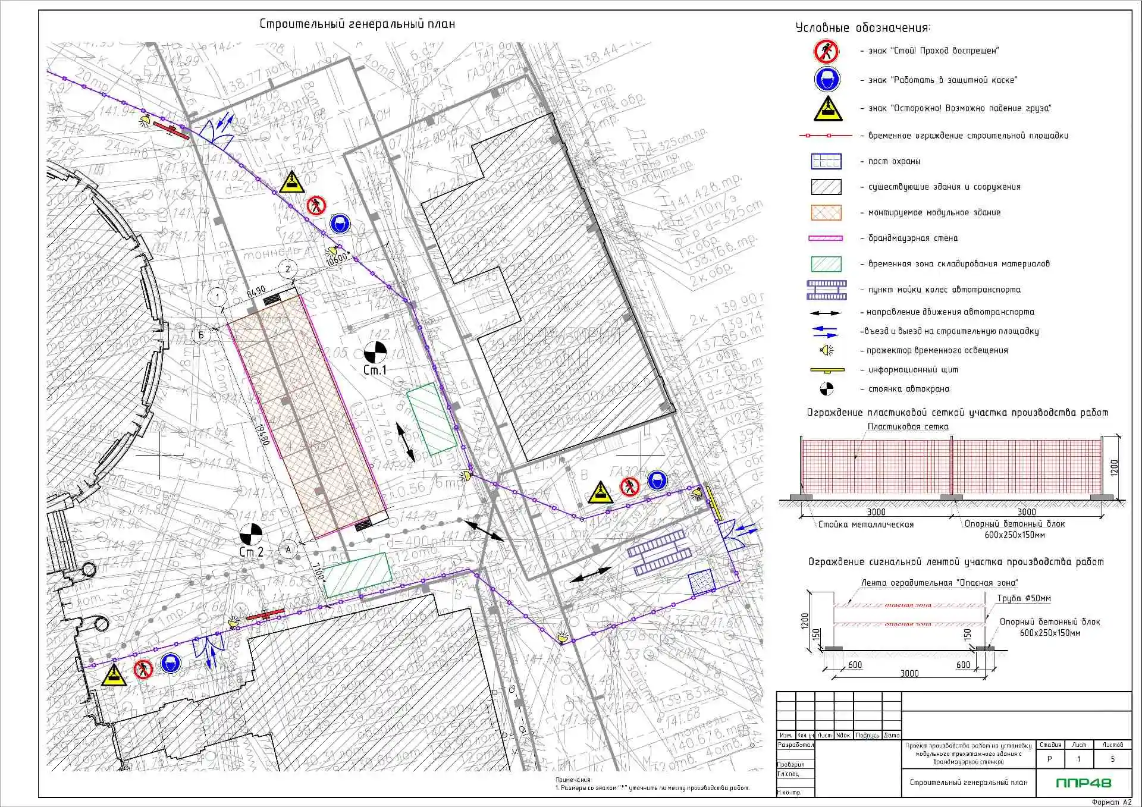Click the 'Формат А2' text
Screen dimensions: 1142x807
coord(1112,802)
